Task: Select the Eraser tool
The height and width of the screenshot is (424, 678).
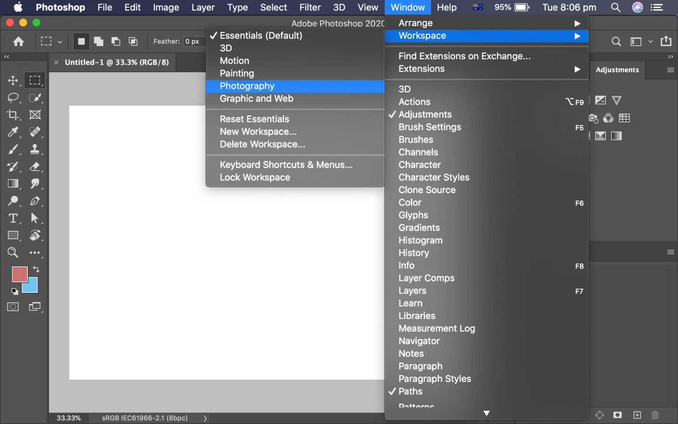Action: (x=34, y=167)
